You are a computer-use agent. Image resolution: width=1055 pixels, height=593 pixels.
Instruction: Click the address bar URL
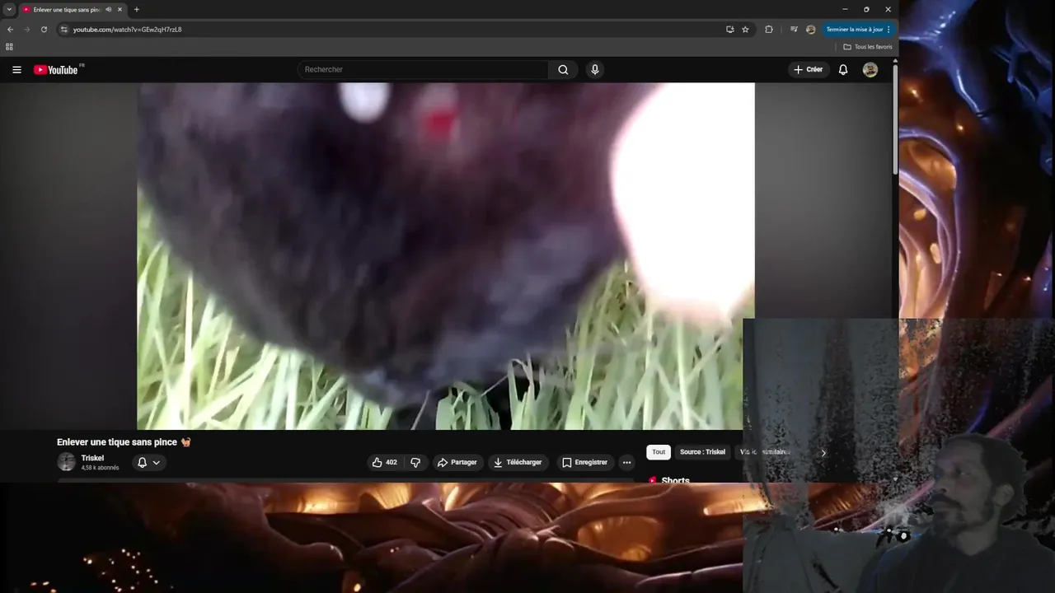(127, 30)
